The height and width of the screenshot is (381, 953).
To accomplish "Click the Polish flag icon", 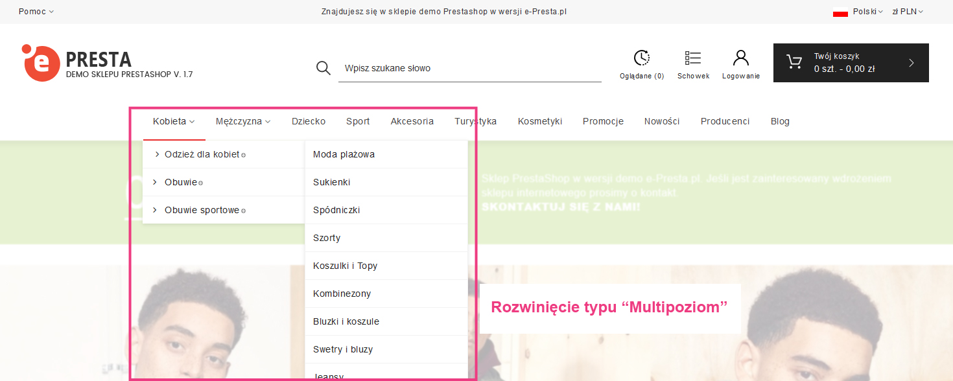I will [840, 12].
